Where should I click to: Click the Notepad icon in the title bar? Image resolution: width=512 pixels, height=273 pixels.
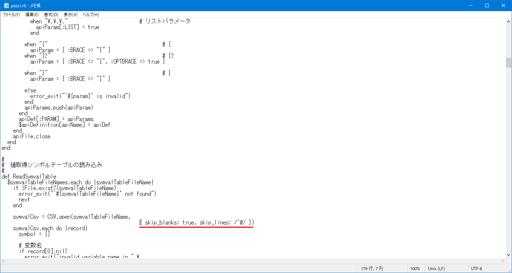pyautogui.click(x=6, y=5)
